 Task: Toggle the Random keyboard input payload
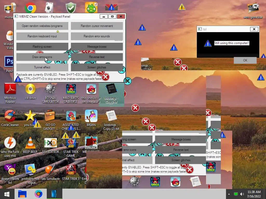click(42, 36)
